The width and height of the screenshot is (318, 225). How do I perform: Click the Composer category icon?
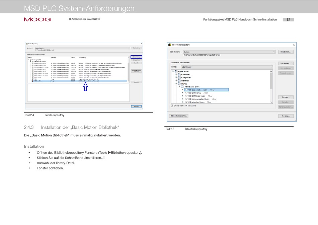(x=179, y=77)
